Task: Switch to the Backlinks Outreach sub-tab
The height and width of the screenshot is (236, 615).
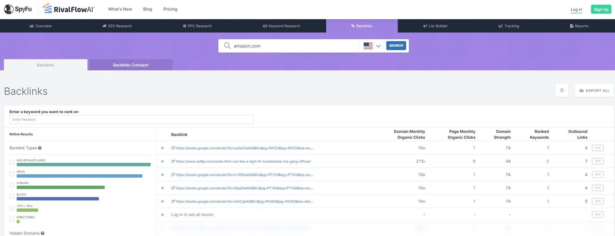Action: (131, 65)
